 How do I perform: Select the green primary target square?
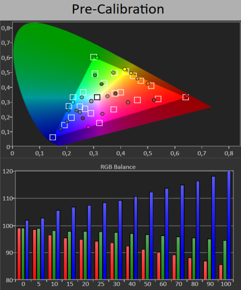click(x=94, y=57)
